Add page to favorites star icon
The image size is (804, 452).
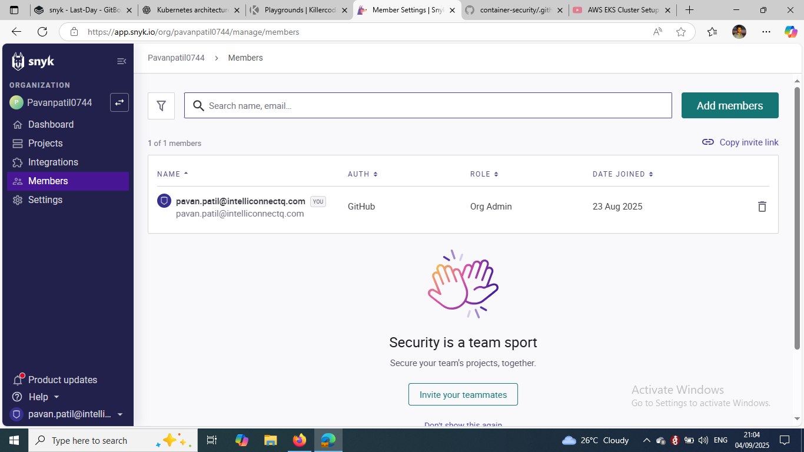point(681,32)
